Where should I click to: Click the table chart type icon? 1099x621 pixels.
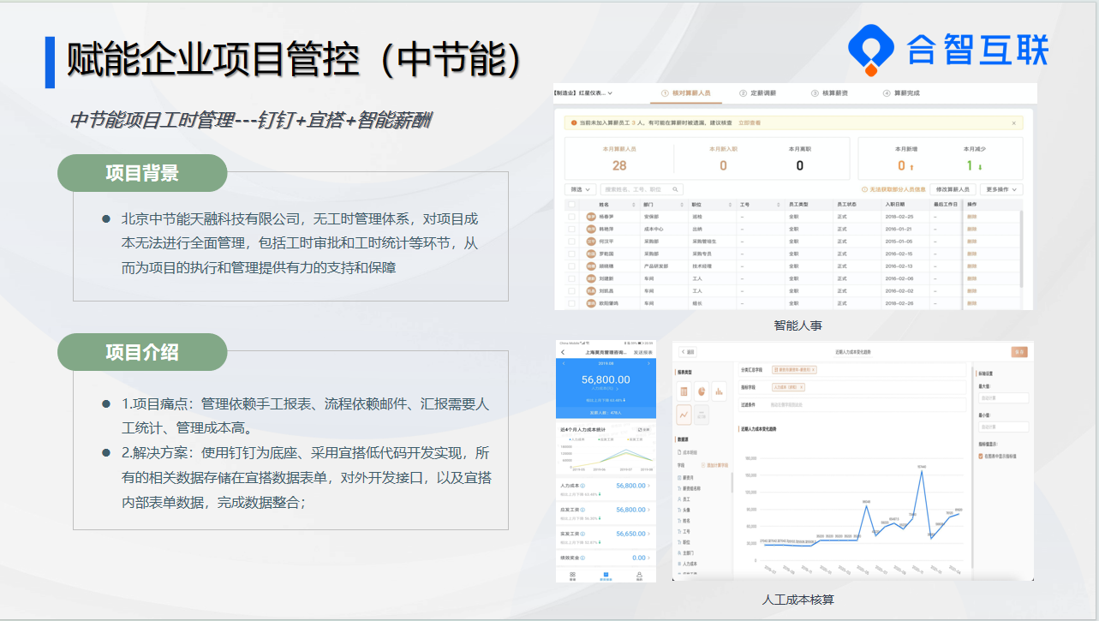pyautogui.click(x=684, y=391)
